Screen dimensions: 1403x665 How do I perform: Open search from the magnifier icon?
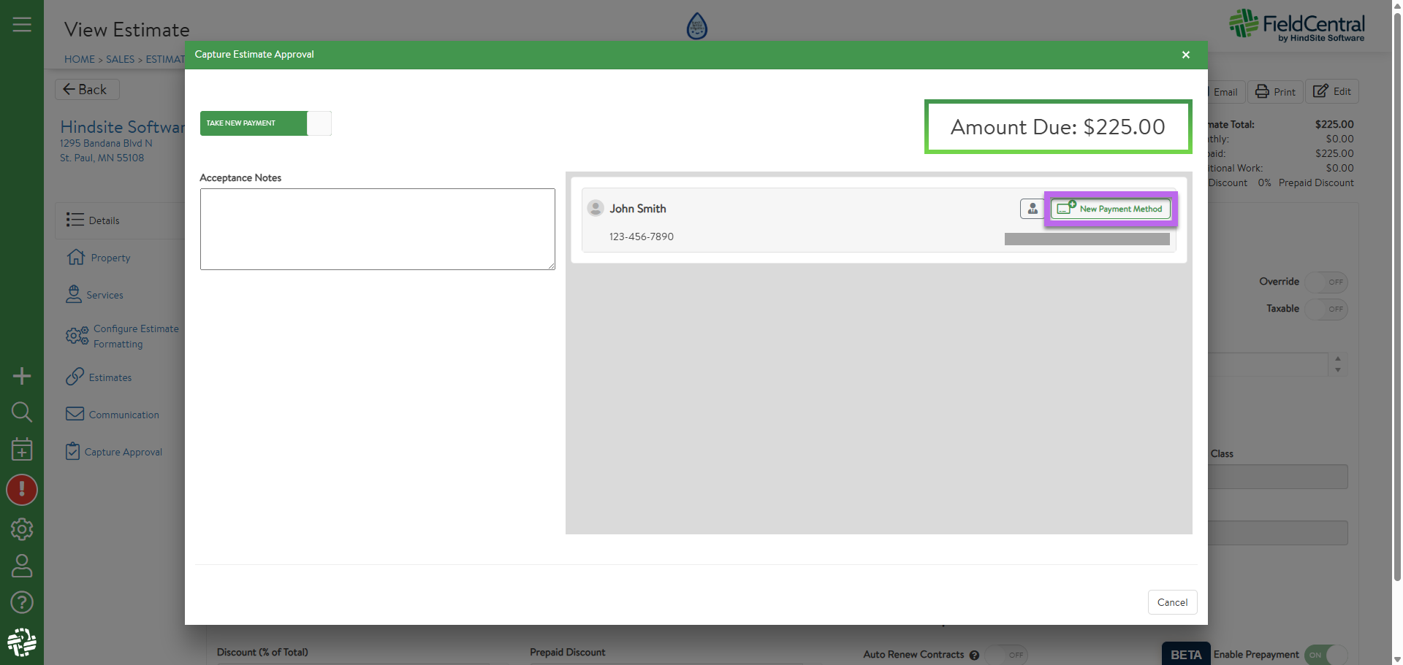pyautogui.click(x=22, y=412)
